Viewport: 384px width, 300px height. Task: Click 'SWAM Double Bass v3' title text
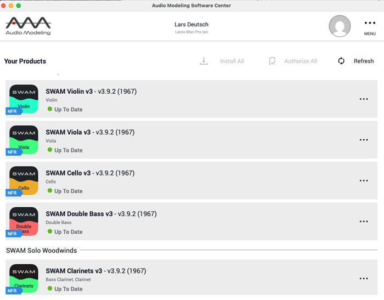(79, 214)
